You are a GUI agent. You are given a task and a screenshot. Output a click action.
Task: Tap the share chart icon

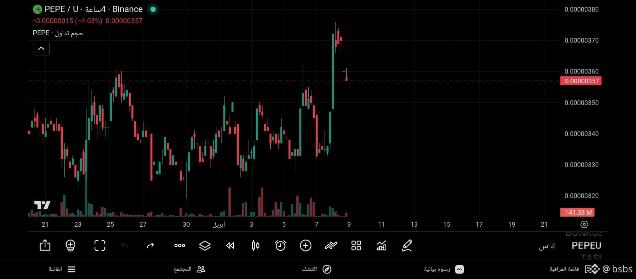click(x=45, y=245)
